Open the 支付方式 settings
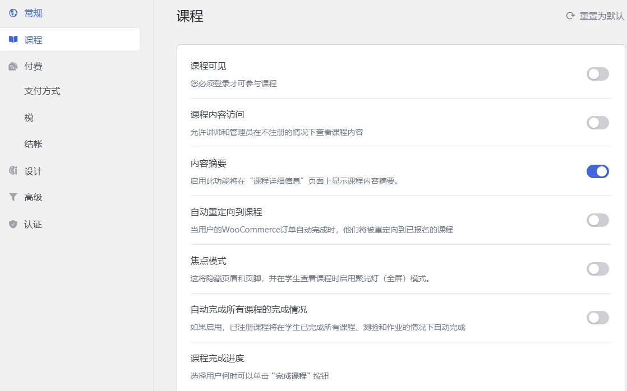The height and width of the screenshot is (391, 627). point(41,91)
